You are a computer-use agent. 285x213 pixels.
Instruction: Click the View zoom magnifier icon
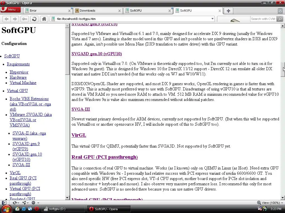[x=259, y=203]
